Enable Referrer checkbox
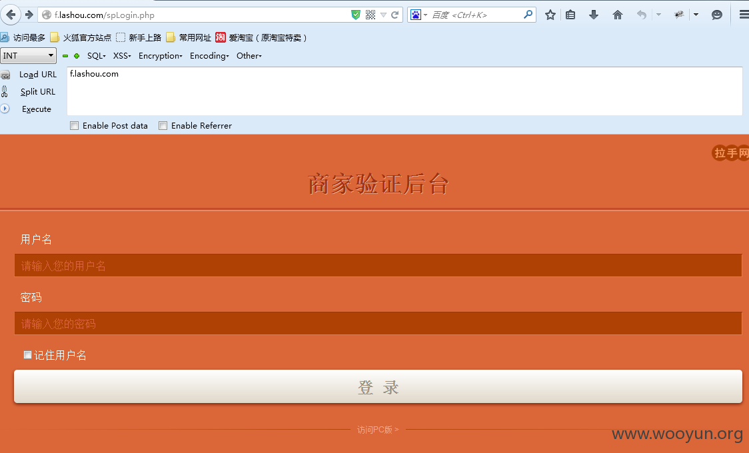The height and width of the screenshot is (453, 749). [163, 125]
